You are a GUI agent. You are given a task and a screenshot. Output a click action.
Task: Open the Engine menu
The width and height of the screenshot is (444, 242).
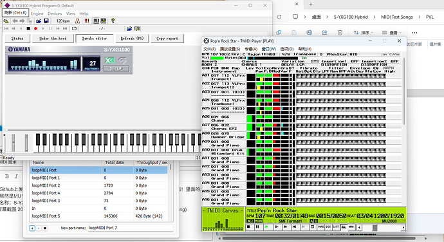coord(37,14)
